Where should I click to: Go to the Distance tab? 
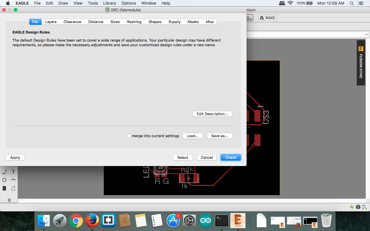[x=96, y=22]
